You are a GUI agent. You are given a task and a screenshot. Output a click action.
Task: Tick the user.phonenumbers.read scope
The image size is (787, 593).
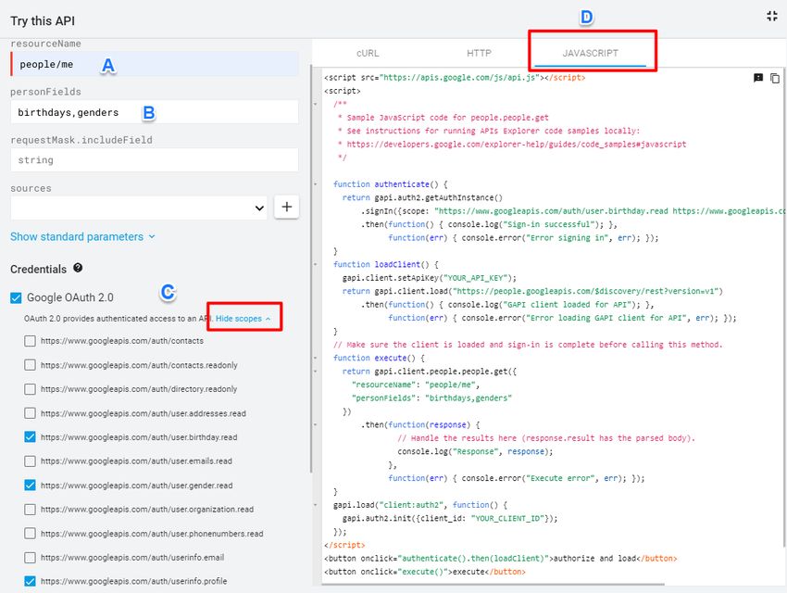pos(31,534)
